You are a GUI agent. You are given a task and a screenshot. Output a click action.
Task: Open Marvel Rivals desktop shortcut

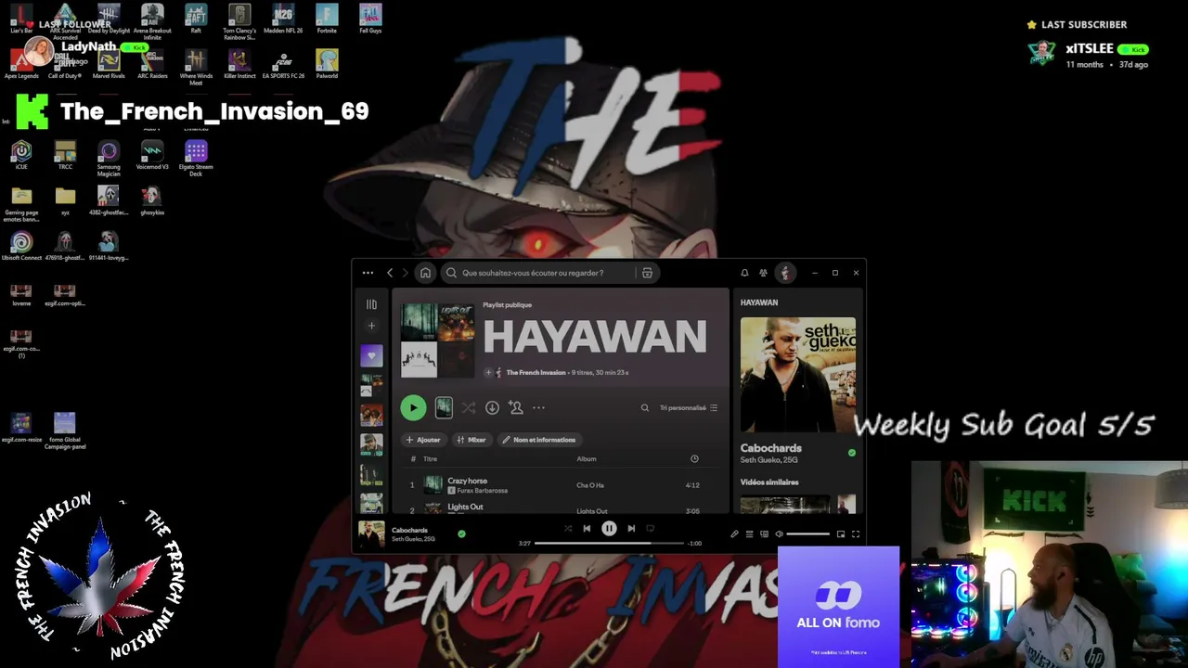(x=109, y=63)
